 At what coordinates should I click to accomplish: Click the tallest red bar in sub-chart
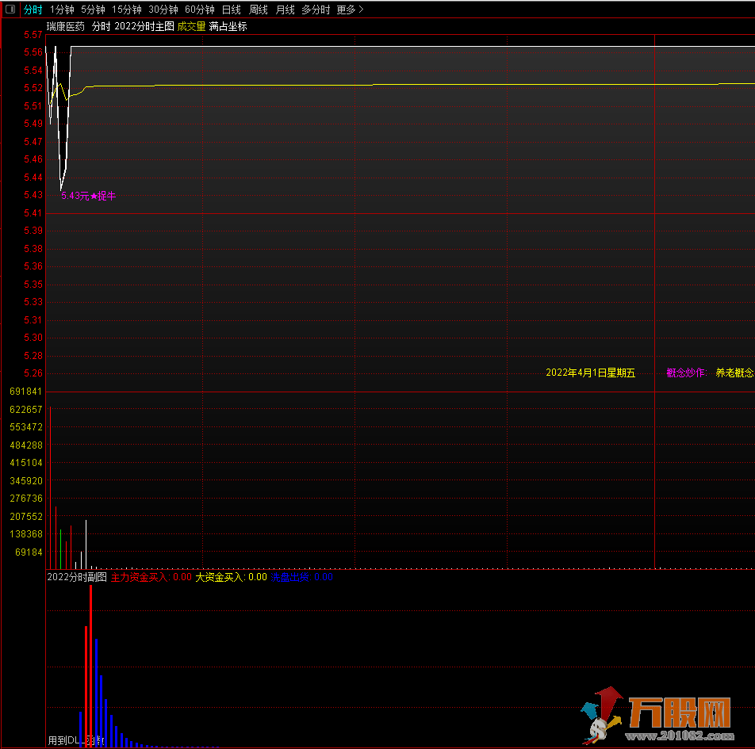click(90, 666)
